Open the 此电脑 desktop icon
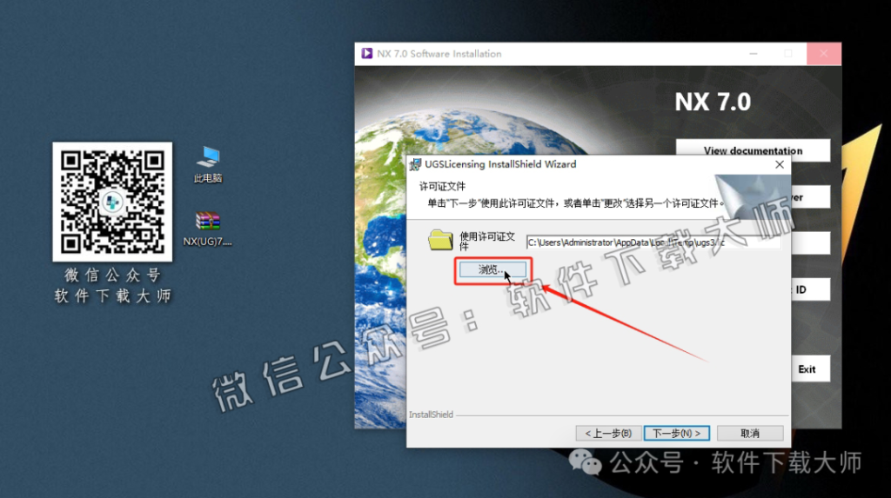Screen dimensions: 891x498 (208, 164)
